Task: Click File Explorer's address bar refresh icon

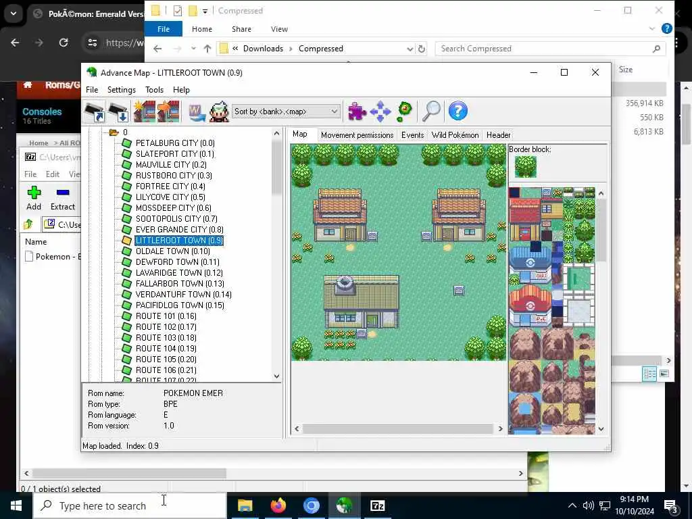Action: [422, 49]
